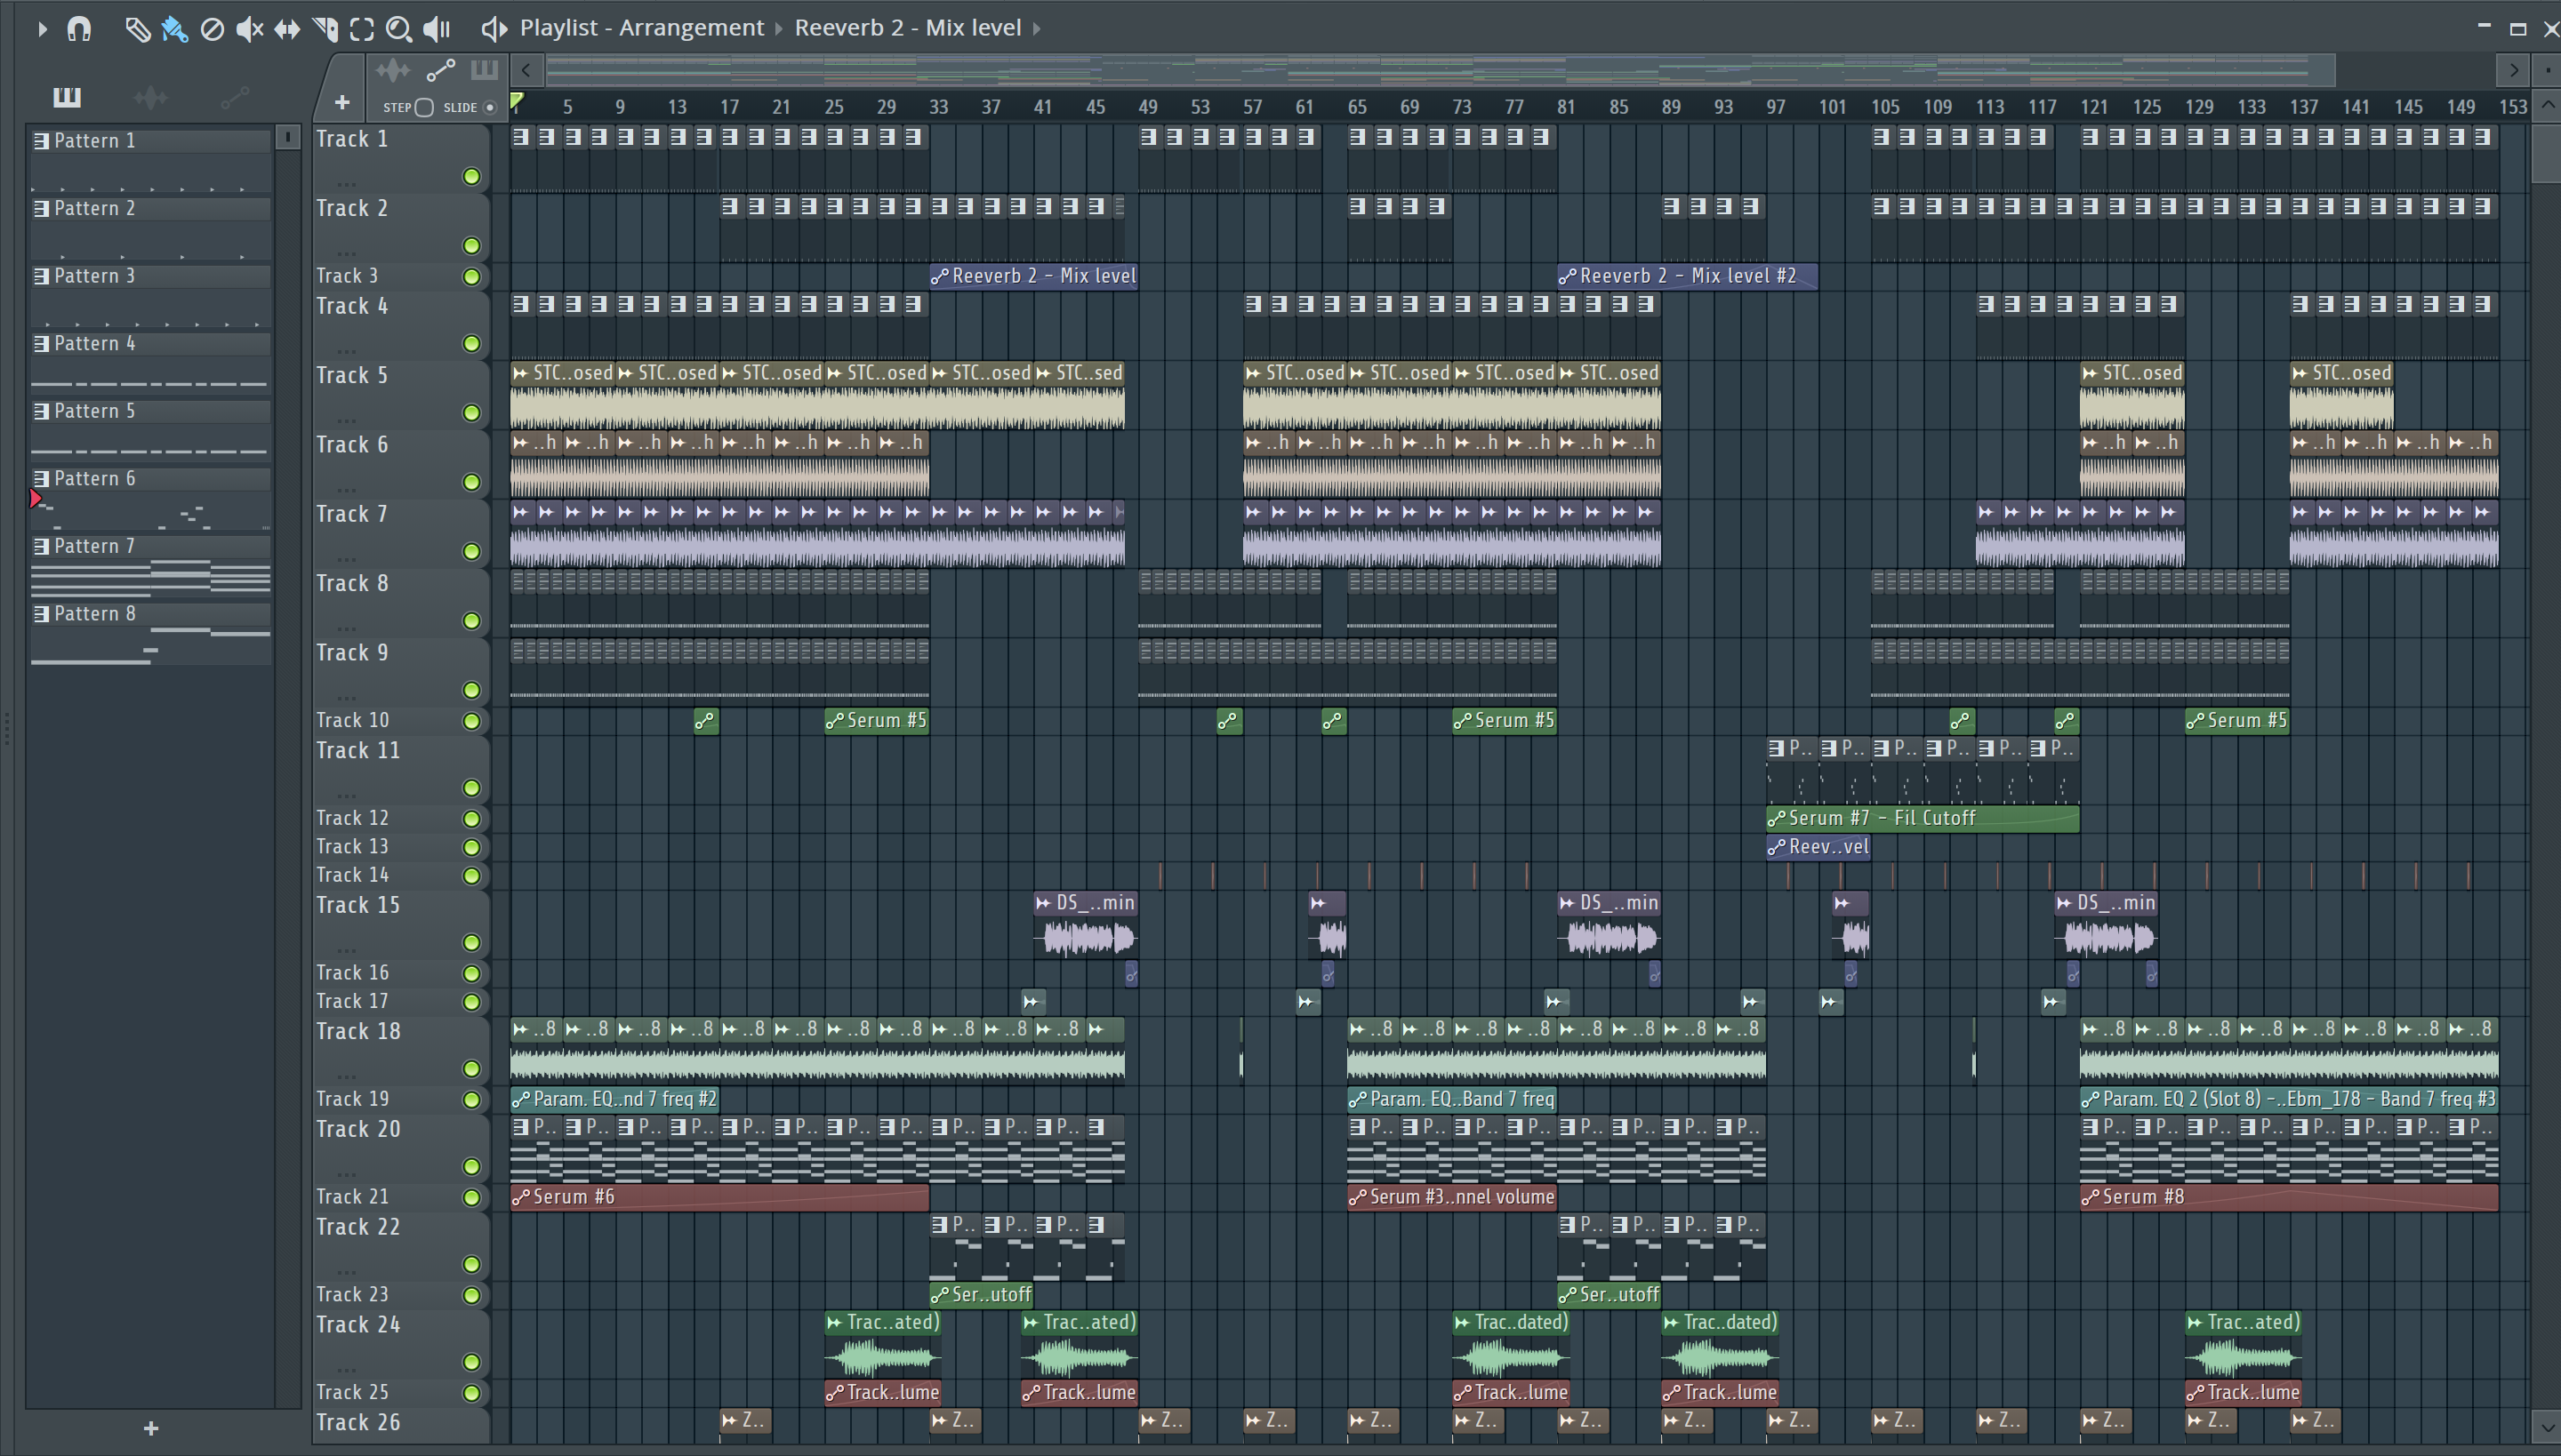Show automation clips in the picker panel
This screenshot has height=1456, width=2561.
(x=234, y=97)
